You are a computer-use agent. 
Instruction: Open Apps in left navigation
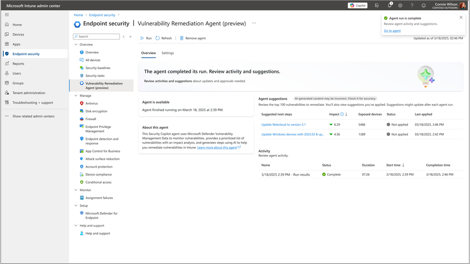16,44
